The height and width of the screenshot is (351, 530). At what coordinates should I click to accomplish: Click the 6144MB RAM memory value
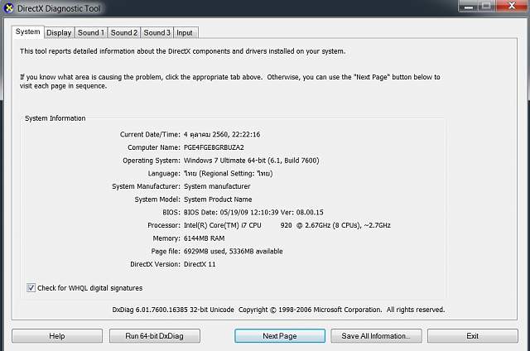[x=205, y=238]
